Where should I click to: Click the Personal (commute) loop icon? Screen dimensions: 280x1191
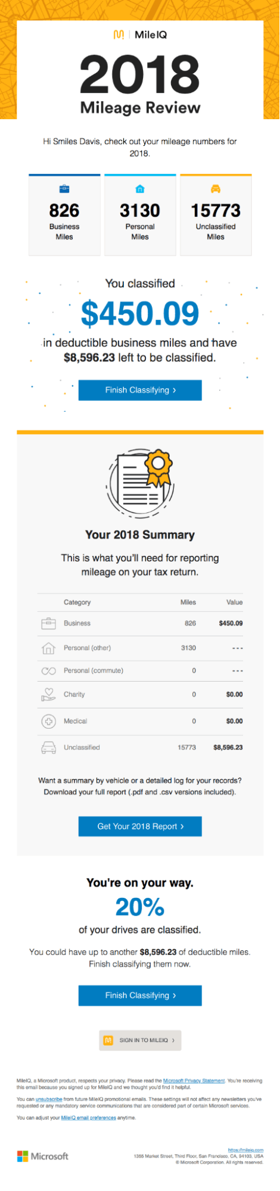[x=48, y=671]
